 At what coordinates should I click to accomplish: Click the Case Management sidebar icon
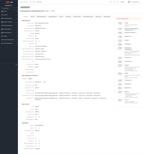[2, 29]
